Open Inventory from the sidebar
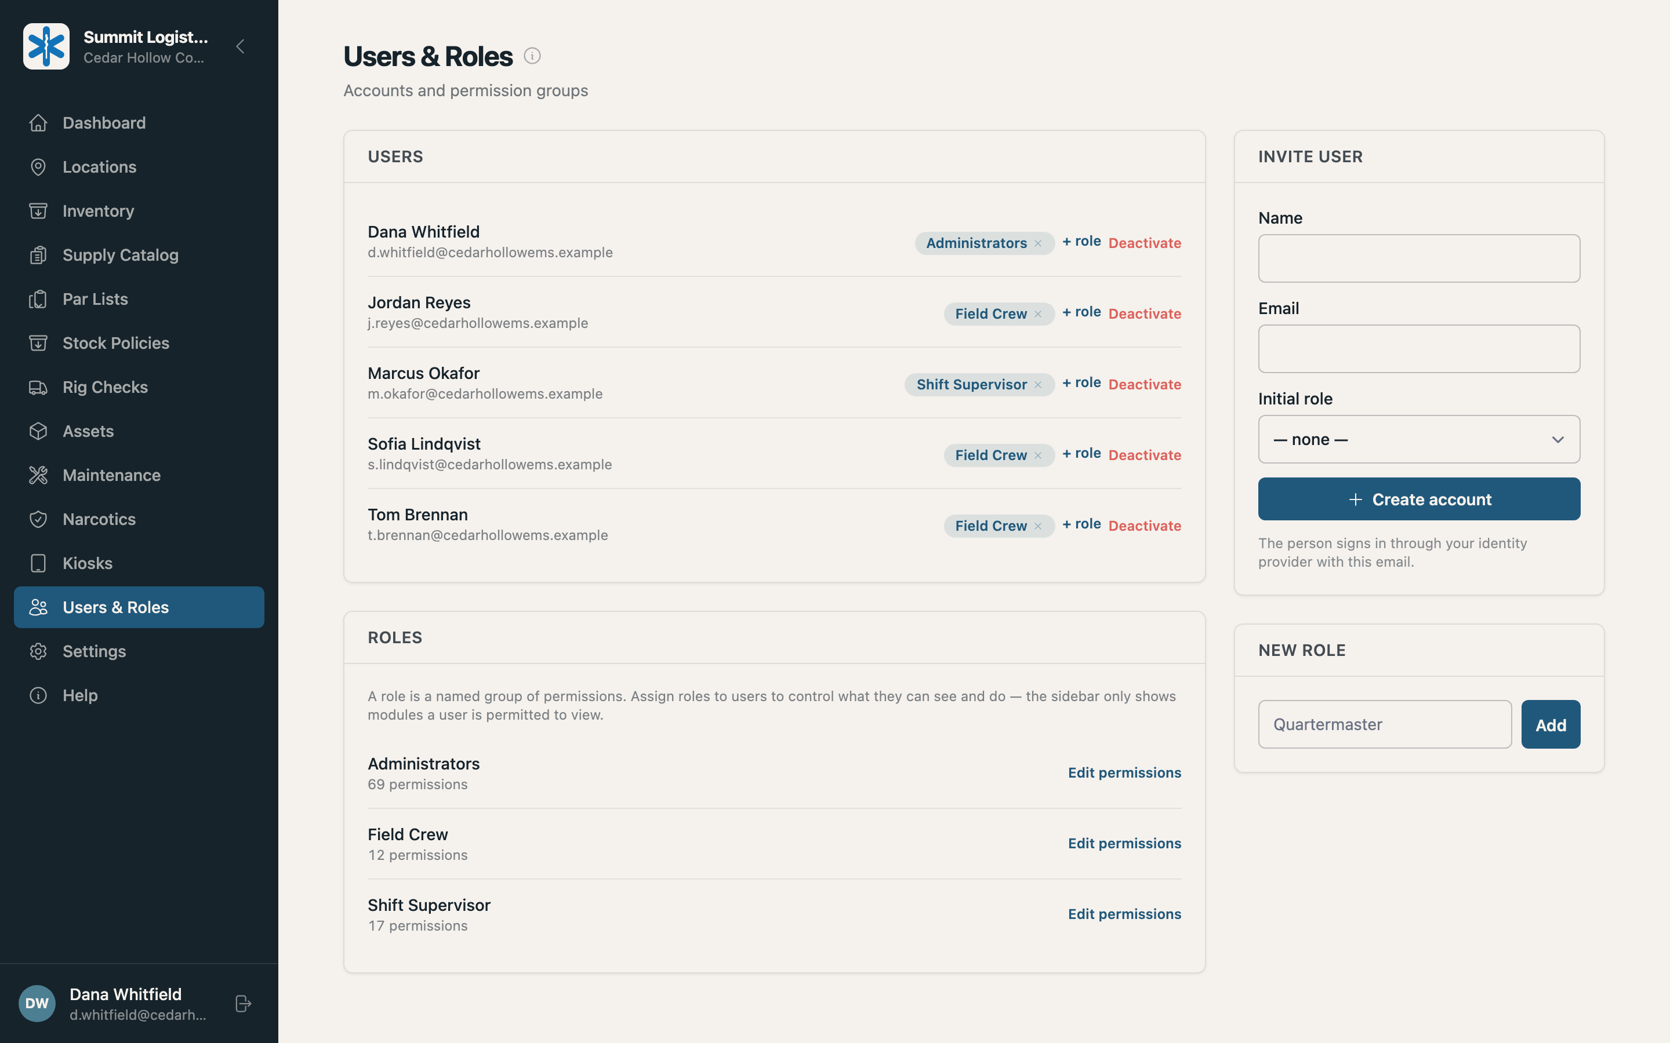Screen dimensions: 1670x1043 [x=139, y=211]
